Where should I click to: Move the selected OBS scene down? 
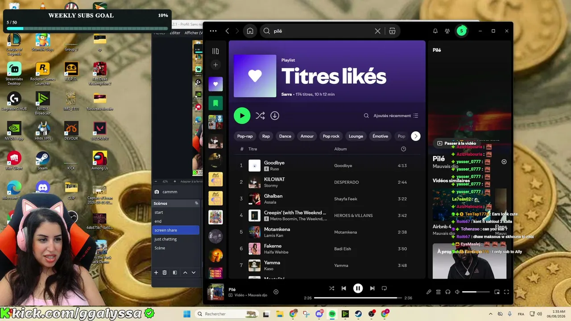[x=194, y=272]
